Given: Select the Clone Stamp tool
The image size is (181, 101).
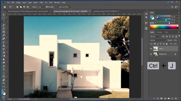Looking at the screenshot, I should tap(4, 45).
